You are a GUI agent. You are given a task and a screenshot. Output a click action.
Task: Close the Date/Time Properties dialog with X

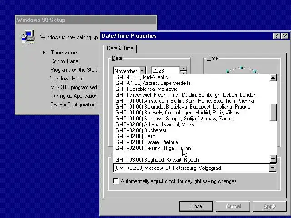tap(285, 35)
